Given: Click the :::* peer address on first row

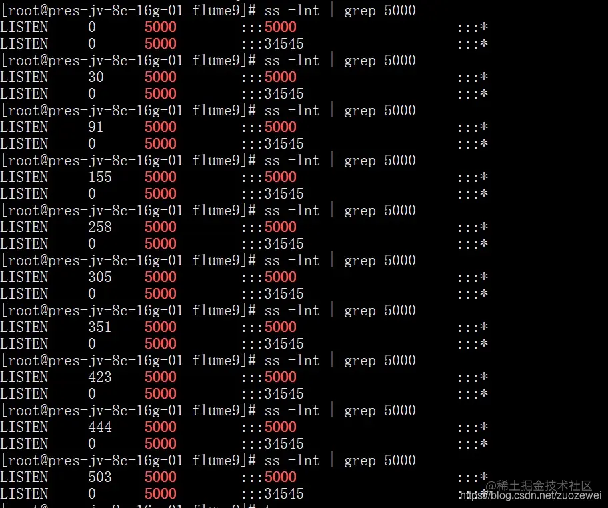Looking at the screenshot, I should coord(473,27).
